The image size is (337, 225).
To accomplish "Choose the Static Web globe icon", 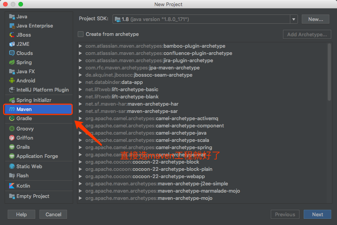I will (12, 166).
